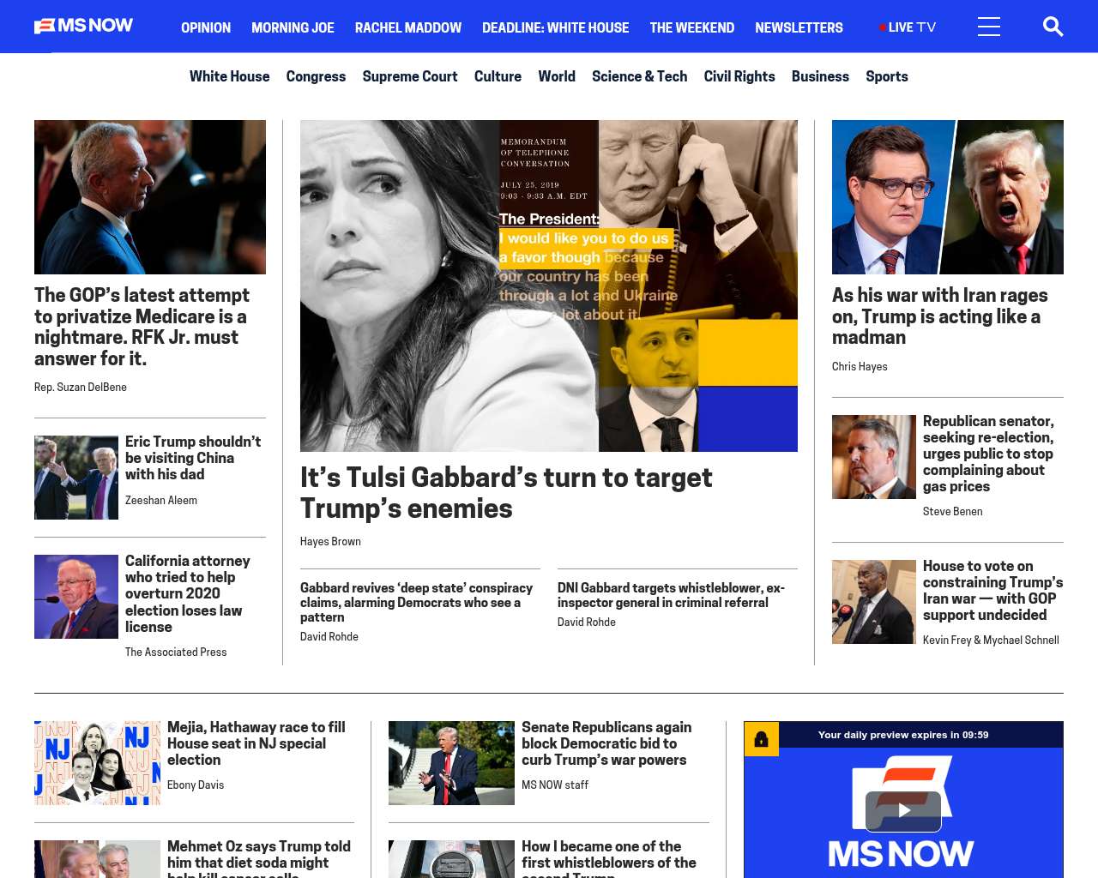Read GOP privatize Medicare headline

[x=142, y=327]
